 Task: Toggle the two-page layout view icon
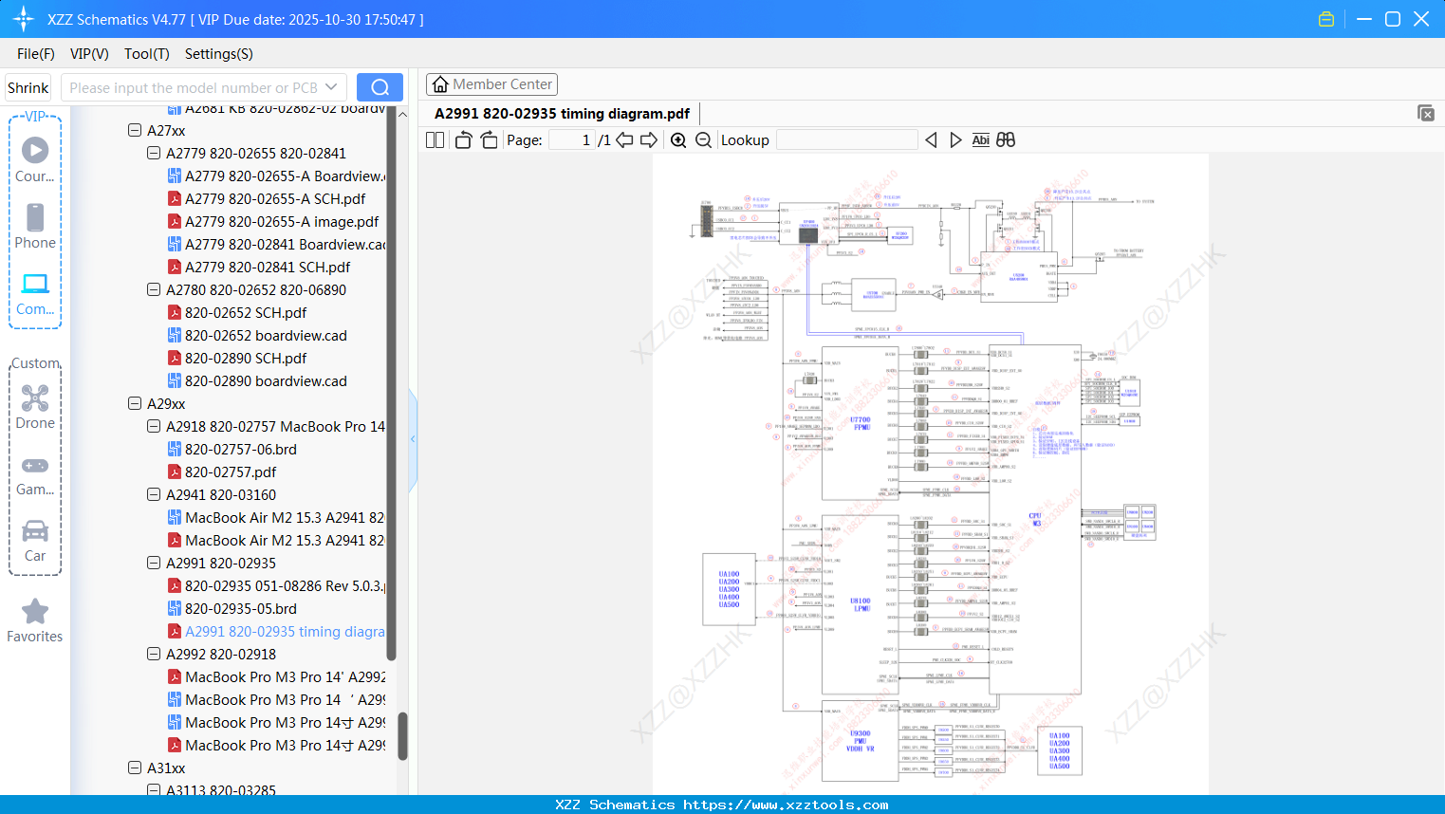pyautogui.click(x=435, y=140)
